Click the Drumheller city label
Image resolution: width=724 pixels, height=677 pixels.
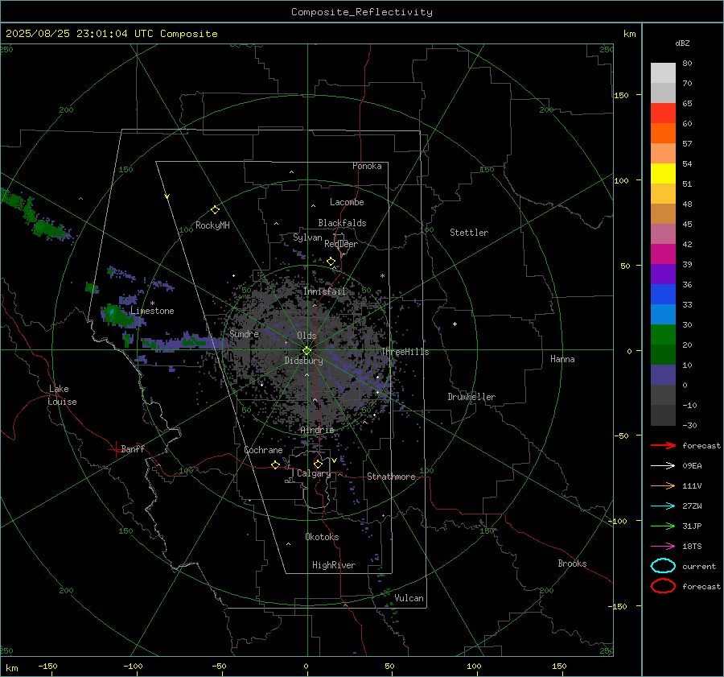coord(471,397)
